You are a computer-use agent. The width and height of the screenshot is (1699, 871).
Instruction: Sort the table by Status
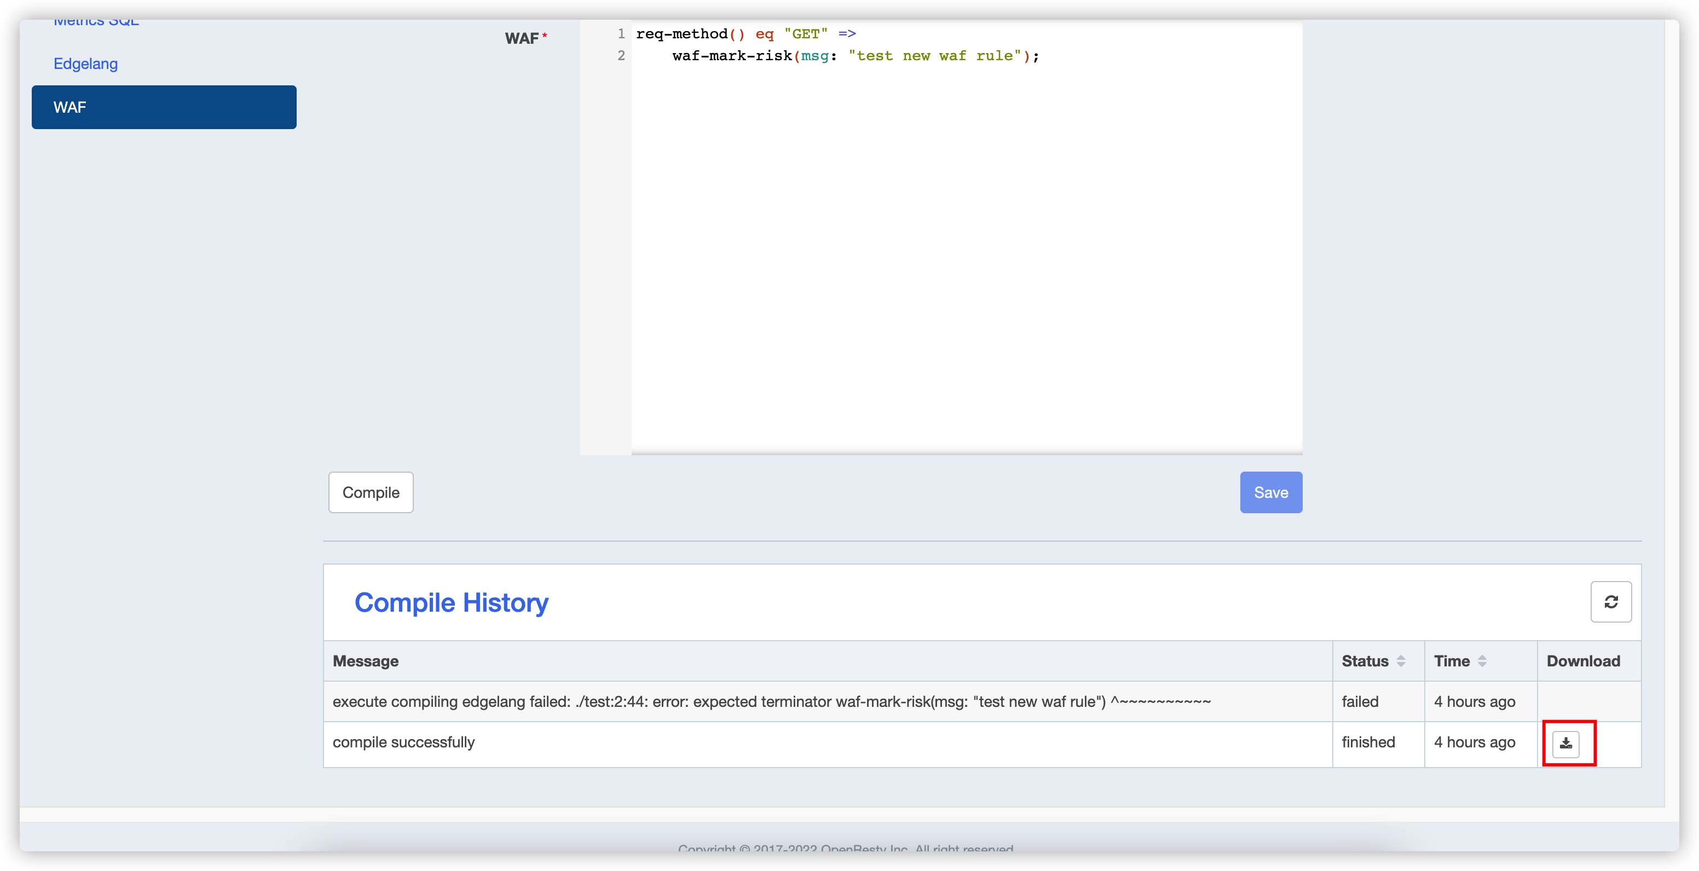click(x=1401, y=661)
